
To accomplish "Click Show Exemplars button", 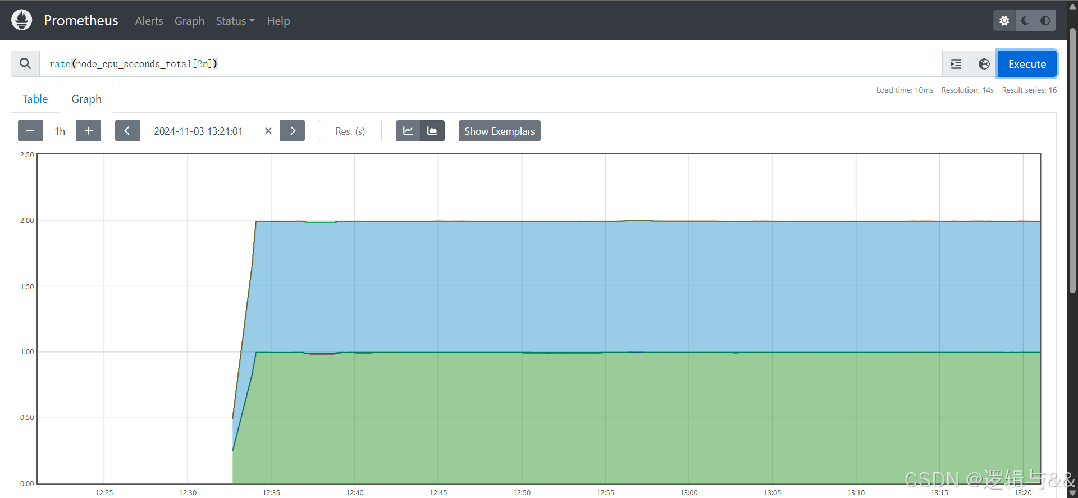I will [500, 131].
